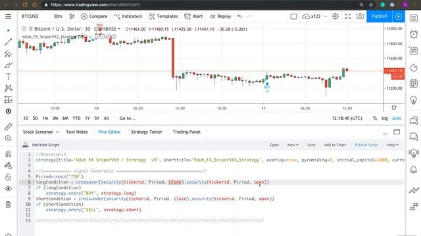Enter fullscreen mode
The height and width of the screenshot is (236, 421).
348,16
